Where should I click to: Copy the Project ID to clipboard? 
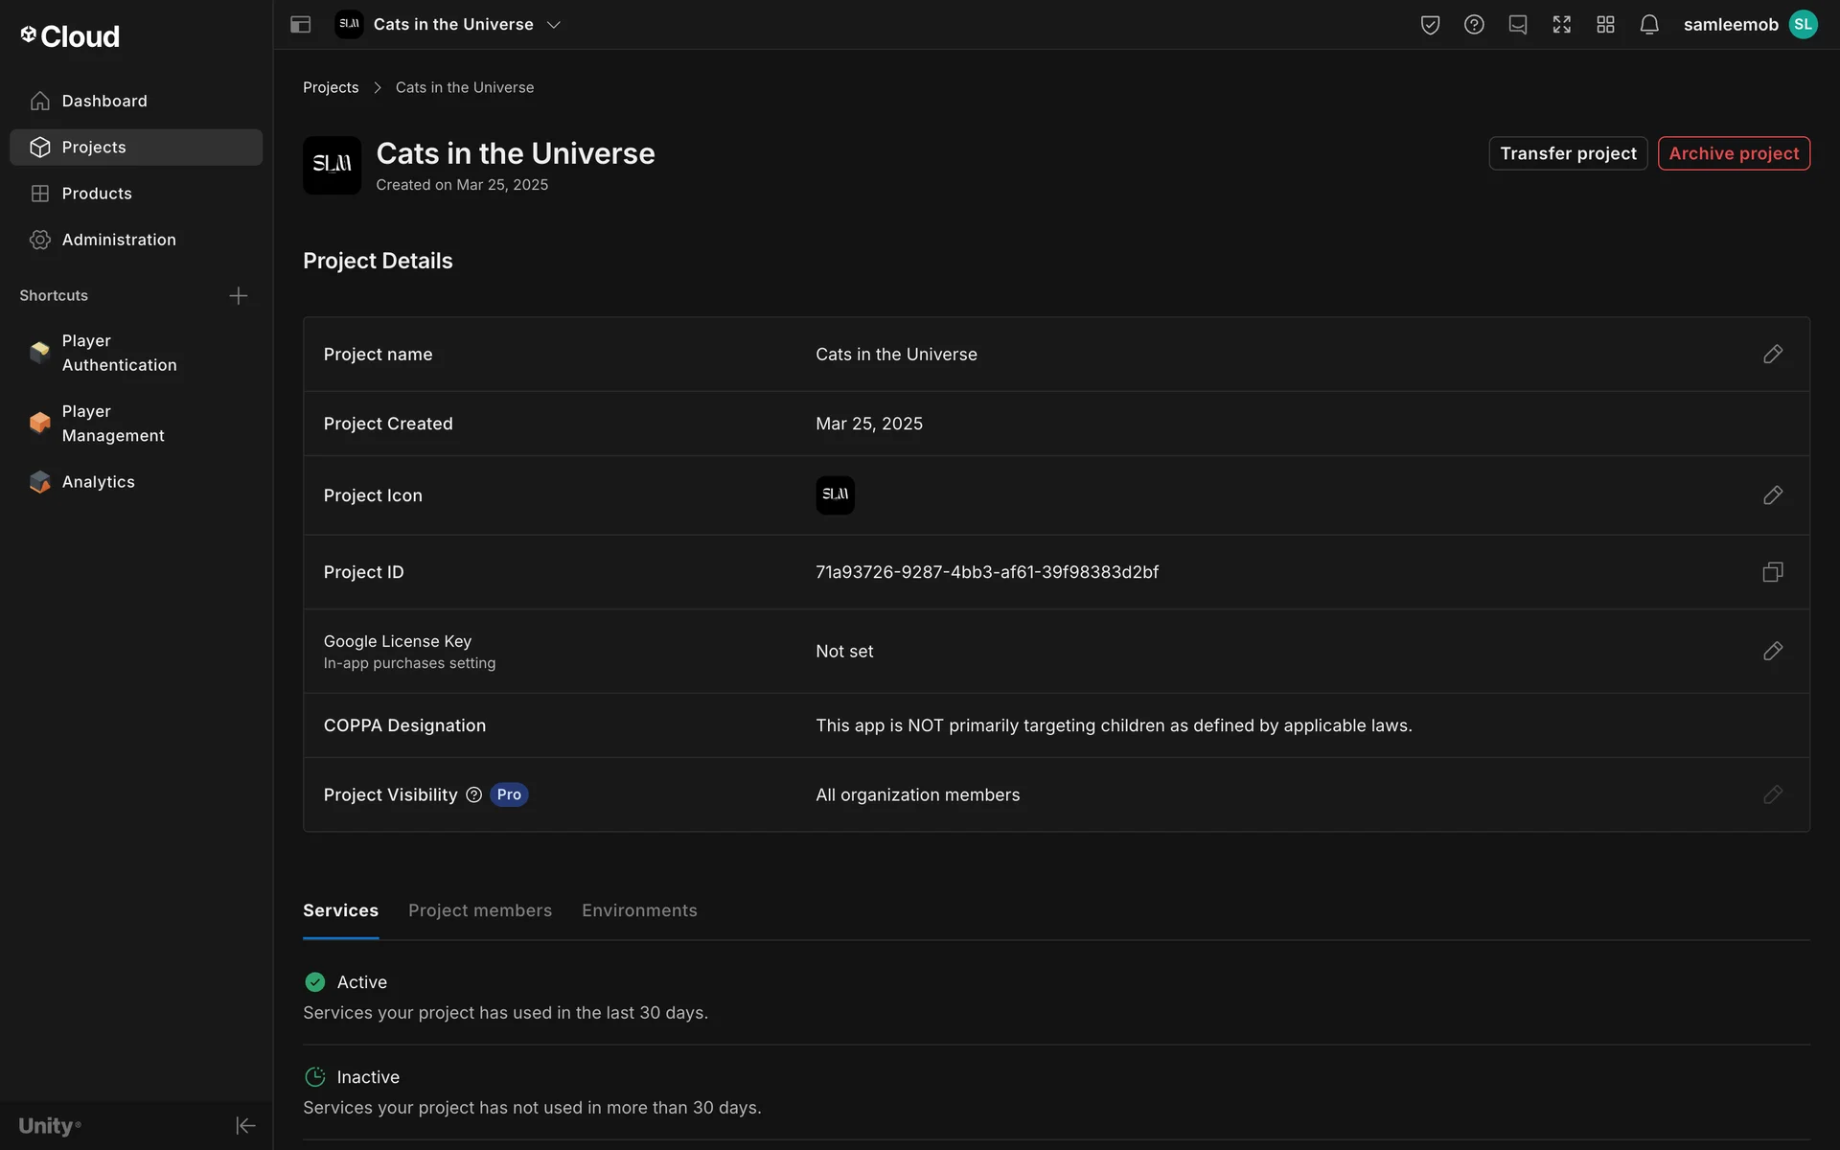click(1773, 572)
